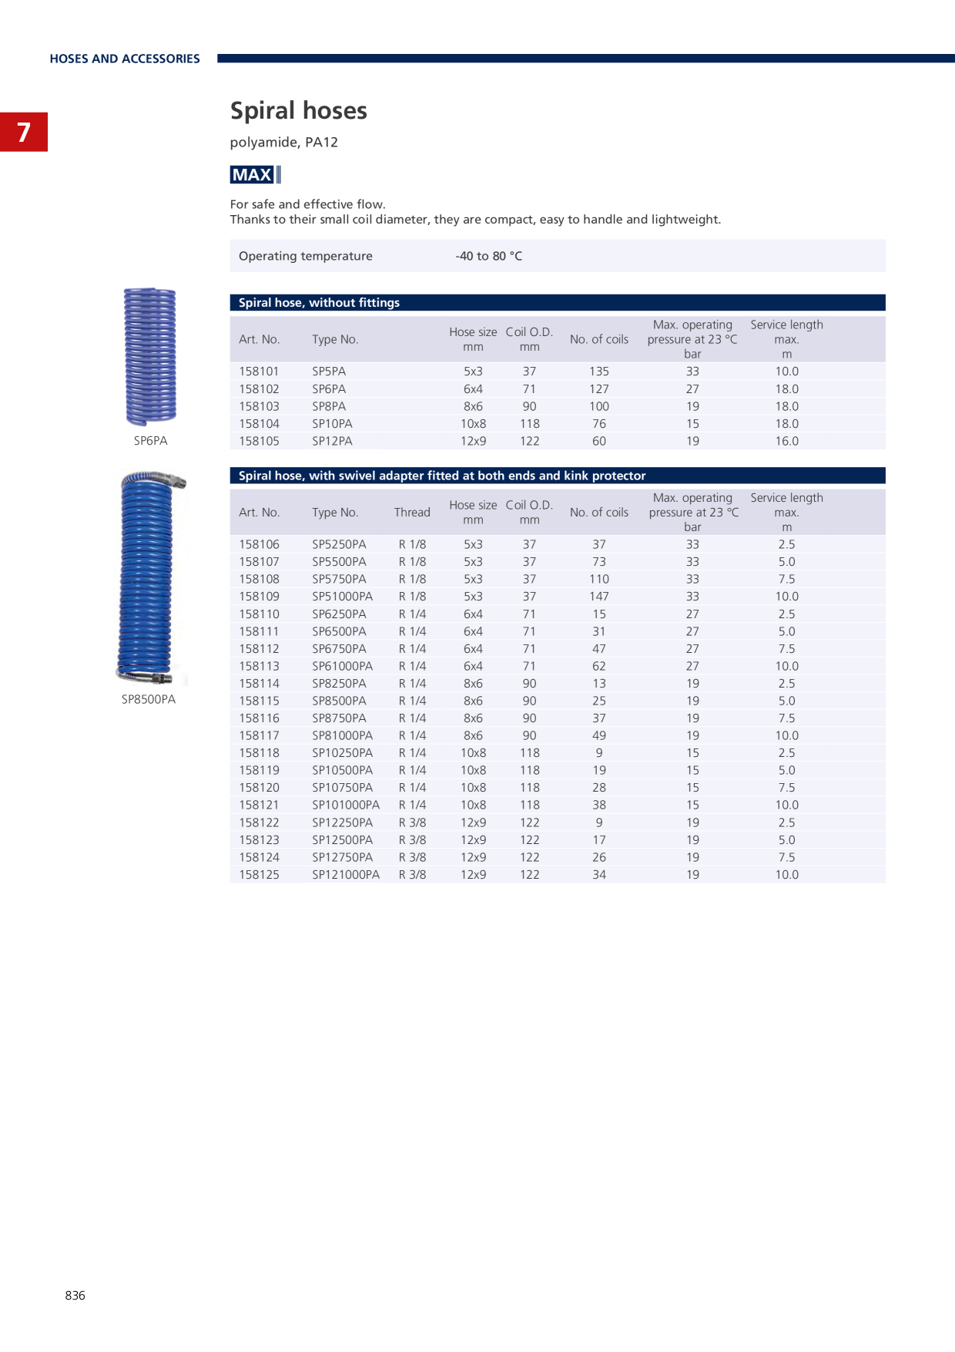Click type number SP61000PA

coord(342,666)
